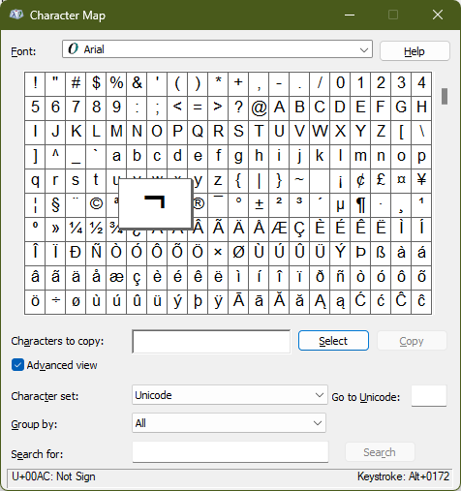Select the section sign § character
The height and width of the screenshot is (491, 461).
[55, 204]
